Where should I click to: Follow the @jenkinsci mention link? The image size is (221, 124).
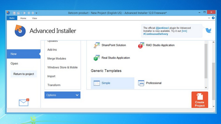click(162, 28)
